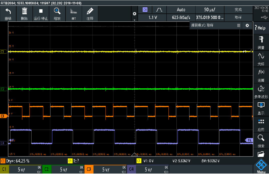Select the C2 green channel marker
The height and width of the screenshot is (174, 269).
3,89
